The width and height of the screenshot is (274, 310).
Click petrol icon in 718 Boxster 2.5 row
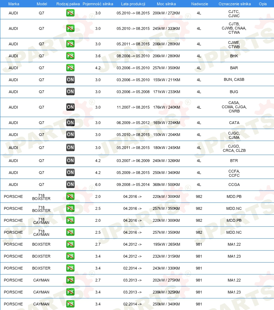(x=70, y=208)
